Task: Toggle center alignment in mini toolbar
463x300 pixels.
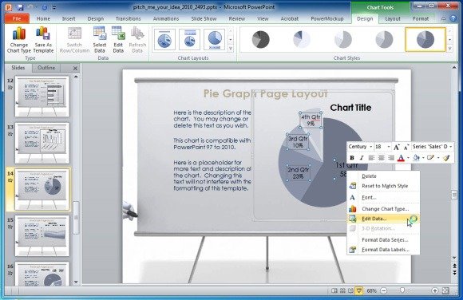Action: (382, 158)
